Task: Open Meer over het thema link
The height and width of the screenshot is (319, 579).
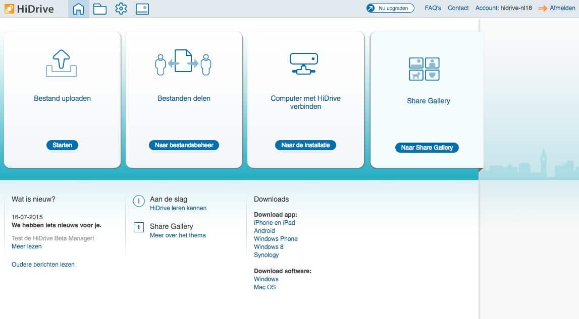Action: pos(178,235)
